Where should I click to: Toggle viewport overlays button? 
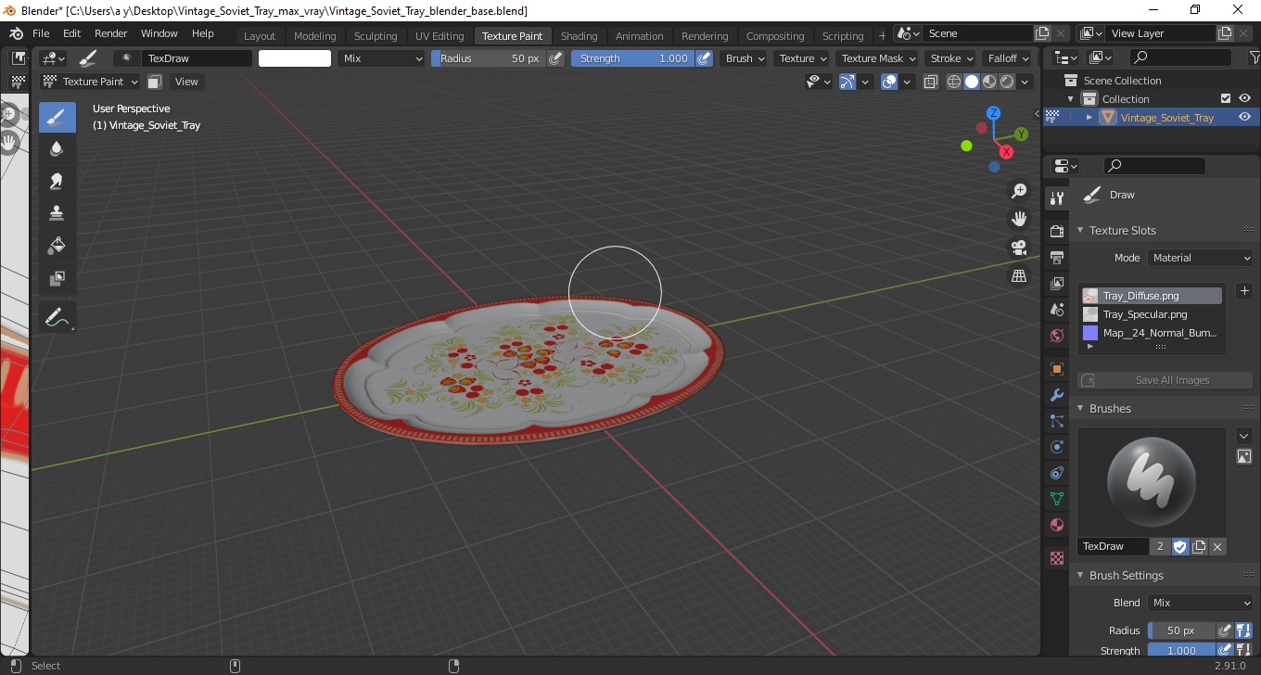coord(889,82)
